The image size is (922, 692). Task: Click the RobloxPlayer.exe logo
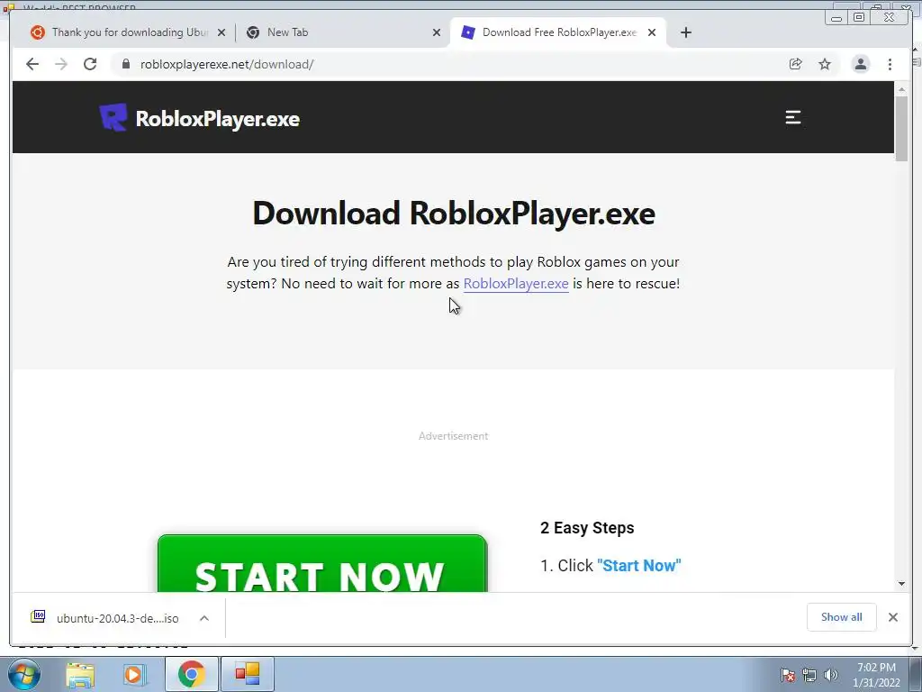coord(200,118)
